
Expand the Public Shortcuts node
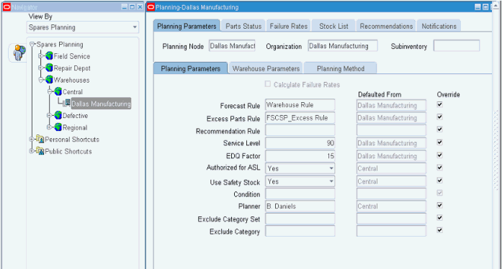(32, 151)
